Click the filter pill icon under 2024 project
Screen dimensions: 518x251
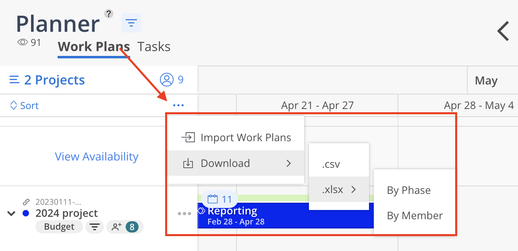pyautogui.click(x=95, y=227)
